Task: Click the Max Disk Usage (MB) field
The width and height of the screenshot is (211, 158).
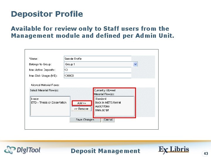Action: point(98,76)
